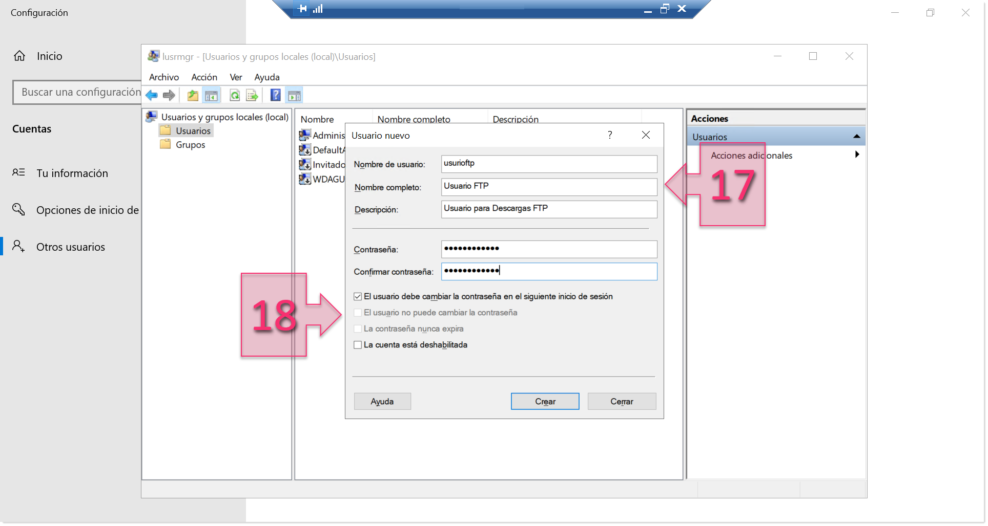Select the Grupos folder in the tree

tap(190, 145)
